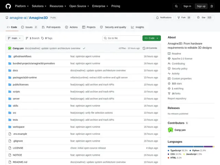The height and width of the screenshot is (165, 220).
Task: Open the search magnifier icon in header
Action: pos(176,6)
